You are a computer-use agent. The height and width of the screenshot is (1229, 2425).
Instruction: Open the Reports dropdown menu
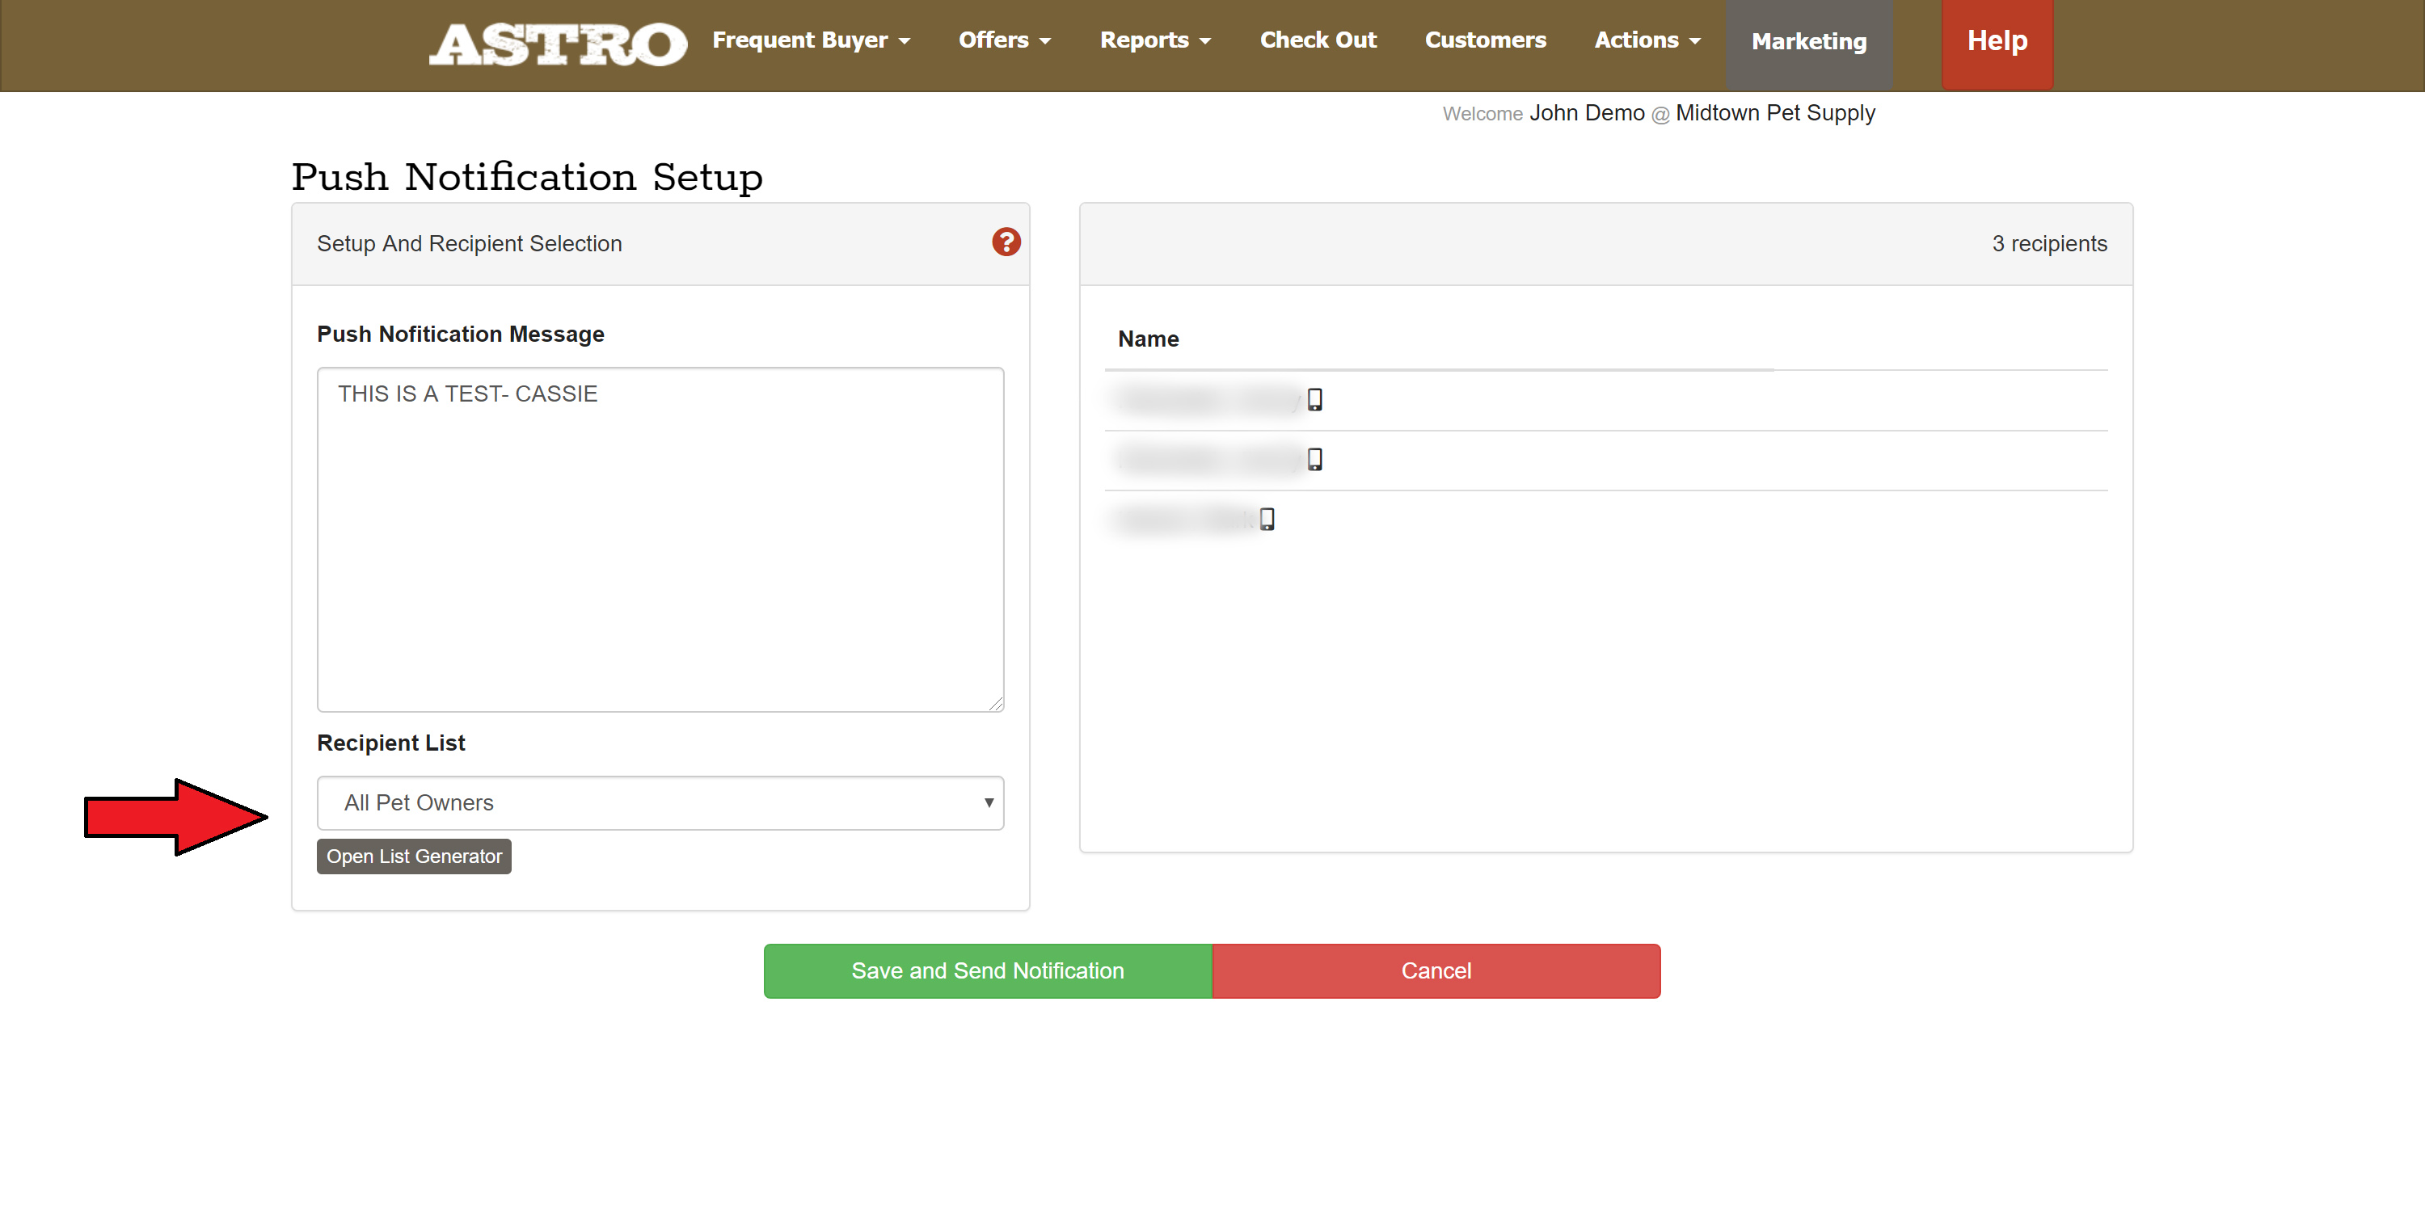(x=1154, y=40)
